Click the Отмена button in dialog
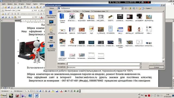Screen dimensions: 174x98 coord(157,67)
